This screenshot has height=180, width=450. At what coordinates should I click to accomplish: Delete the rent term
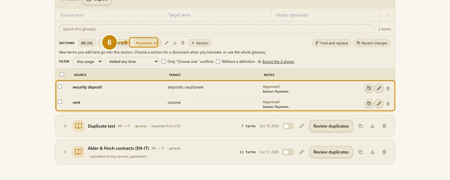click(x=388, y=104)
